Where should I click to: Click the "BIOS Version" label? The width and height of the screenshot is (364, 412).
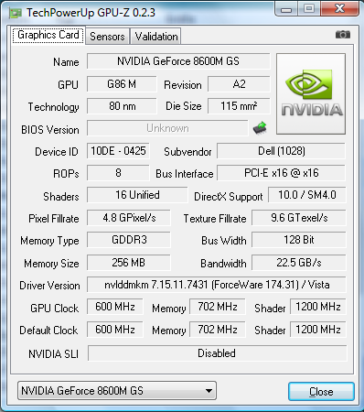50,130
